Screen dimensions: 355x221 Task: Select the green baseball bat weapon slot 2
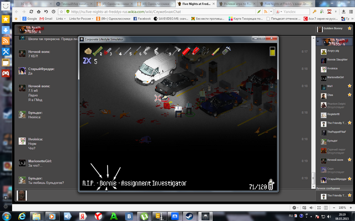[98, 51]
